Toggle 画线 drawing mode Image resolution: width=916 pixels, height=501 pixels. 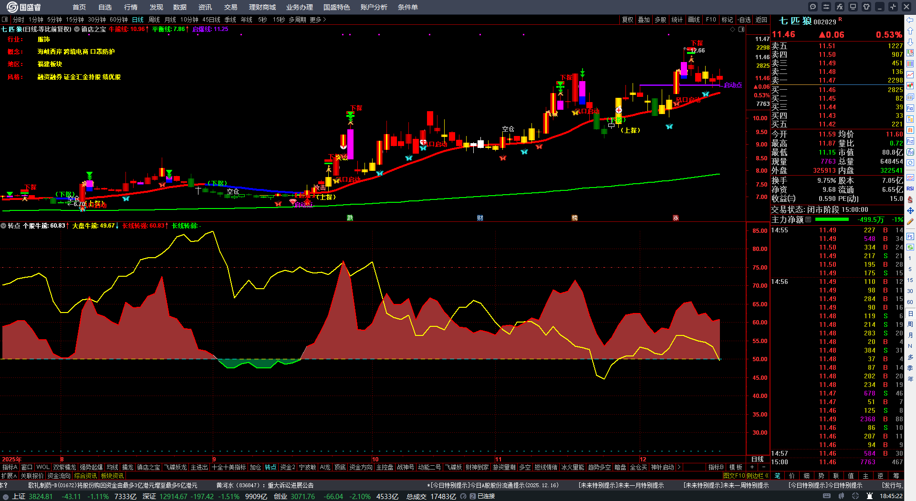(694, 20)
